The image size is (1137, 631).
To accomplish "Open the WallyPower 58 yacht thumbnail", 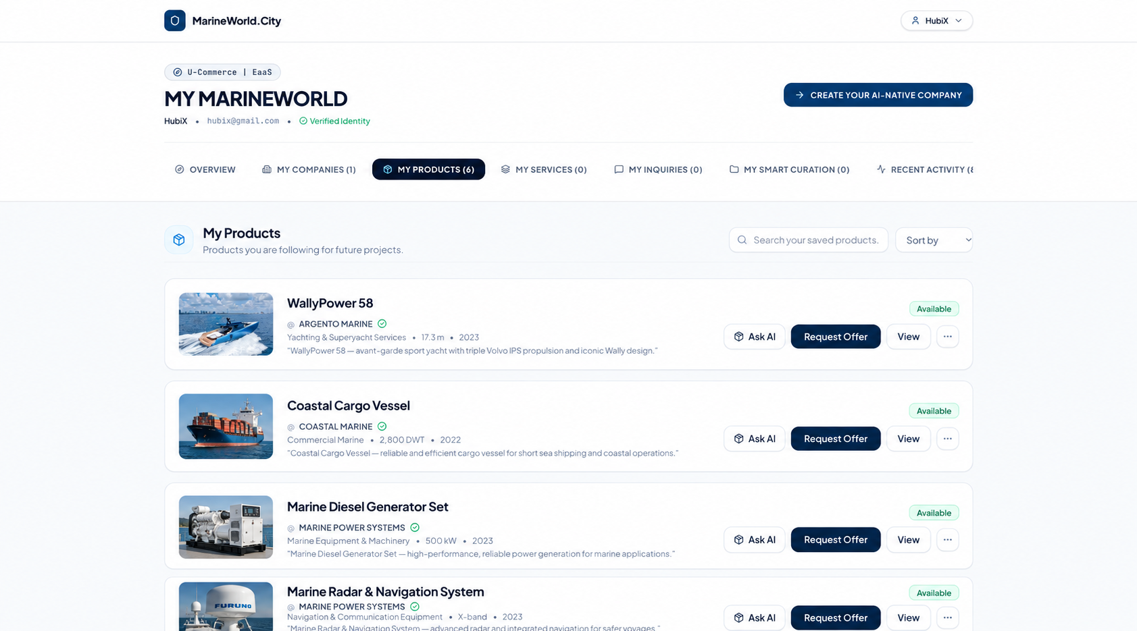I will pos(226,324).
